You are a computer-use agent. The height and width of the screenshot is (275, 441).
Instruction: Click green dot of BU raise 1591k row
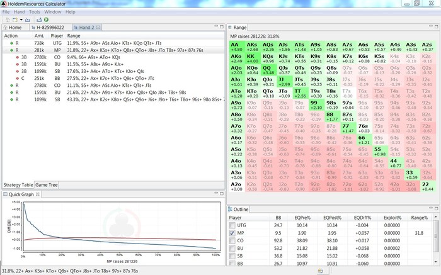pyautogui.click(x=11, y=93)
